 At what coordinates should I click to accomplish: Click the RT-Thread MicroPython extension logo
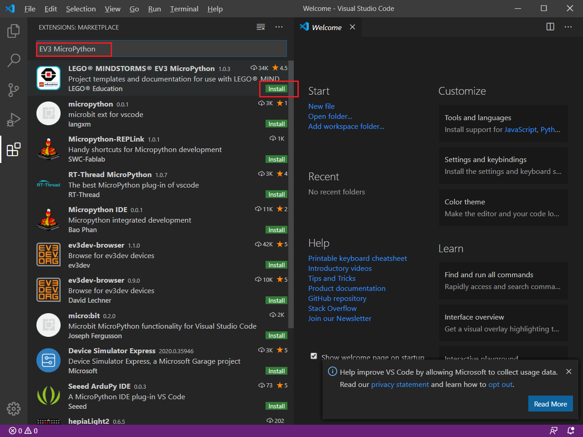tap(48, 184)
